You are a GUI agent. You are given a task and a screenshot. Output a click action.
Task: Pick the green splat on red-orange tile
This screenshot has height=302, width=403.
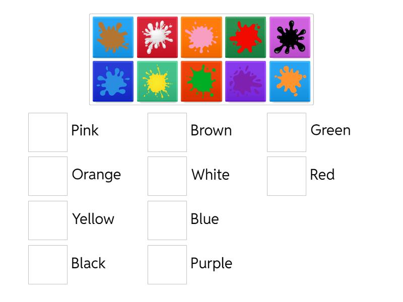click(x=201, y=82)
